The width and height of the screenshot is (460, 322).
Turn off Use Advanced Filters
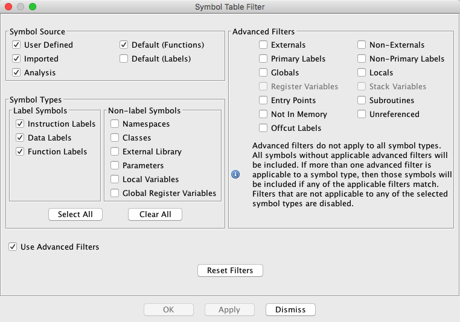click(x=13, y=247)
